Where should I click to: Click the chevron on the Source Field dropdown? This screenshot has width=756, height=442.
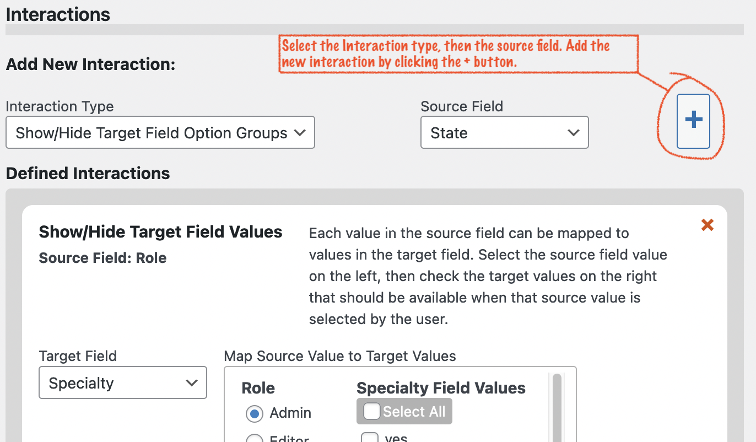574,132
